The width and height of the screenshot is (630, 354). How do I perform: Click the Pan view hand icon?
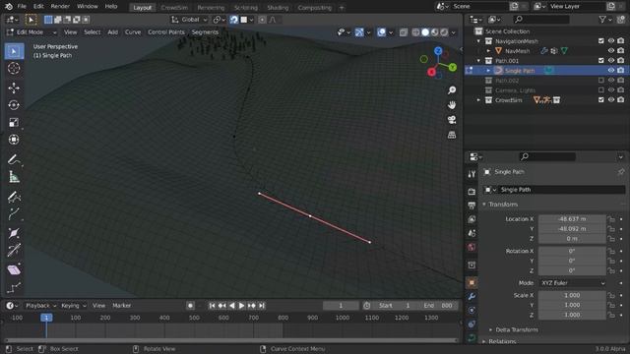point(452,105)
